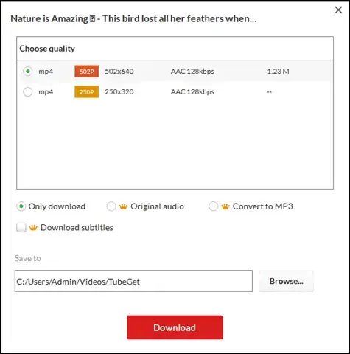Choose the Only download option
Screen dimensions: 350x354
(x=21, y=206)
